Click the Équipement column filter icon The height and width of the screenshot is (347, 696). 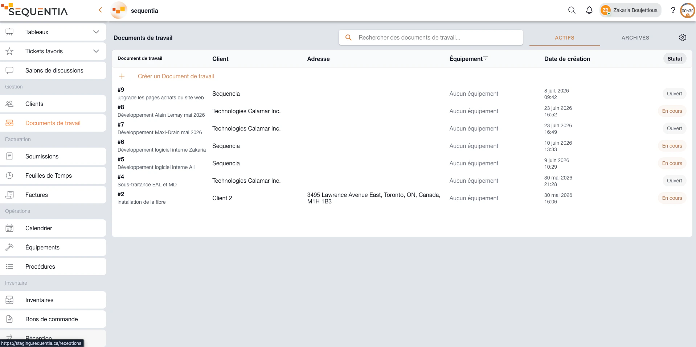pos(486,58)
